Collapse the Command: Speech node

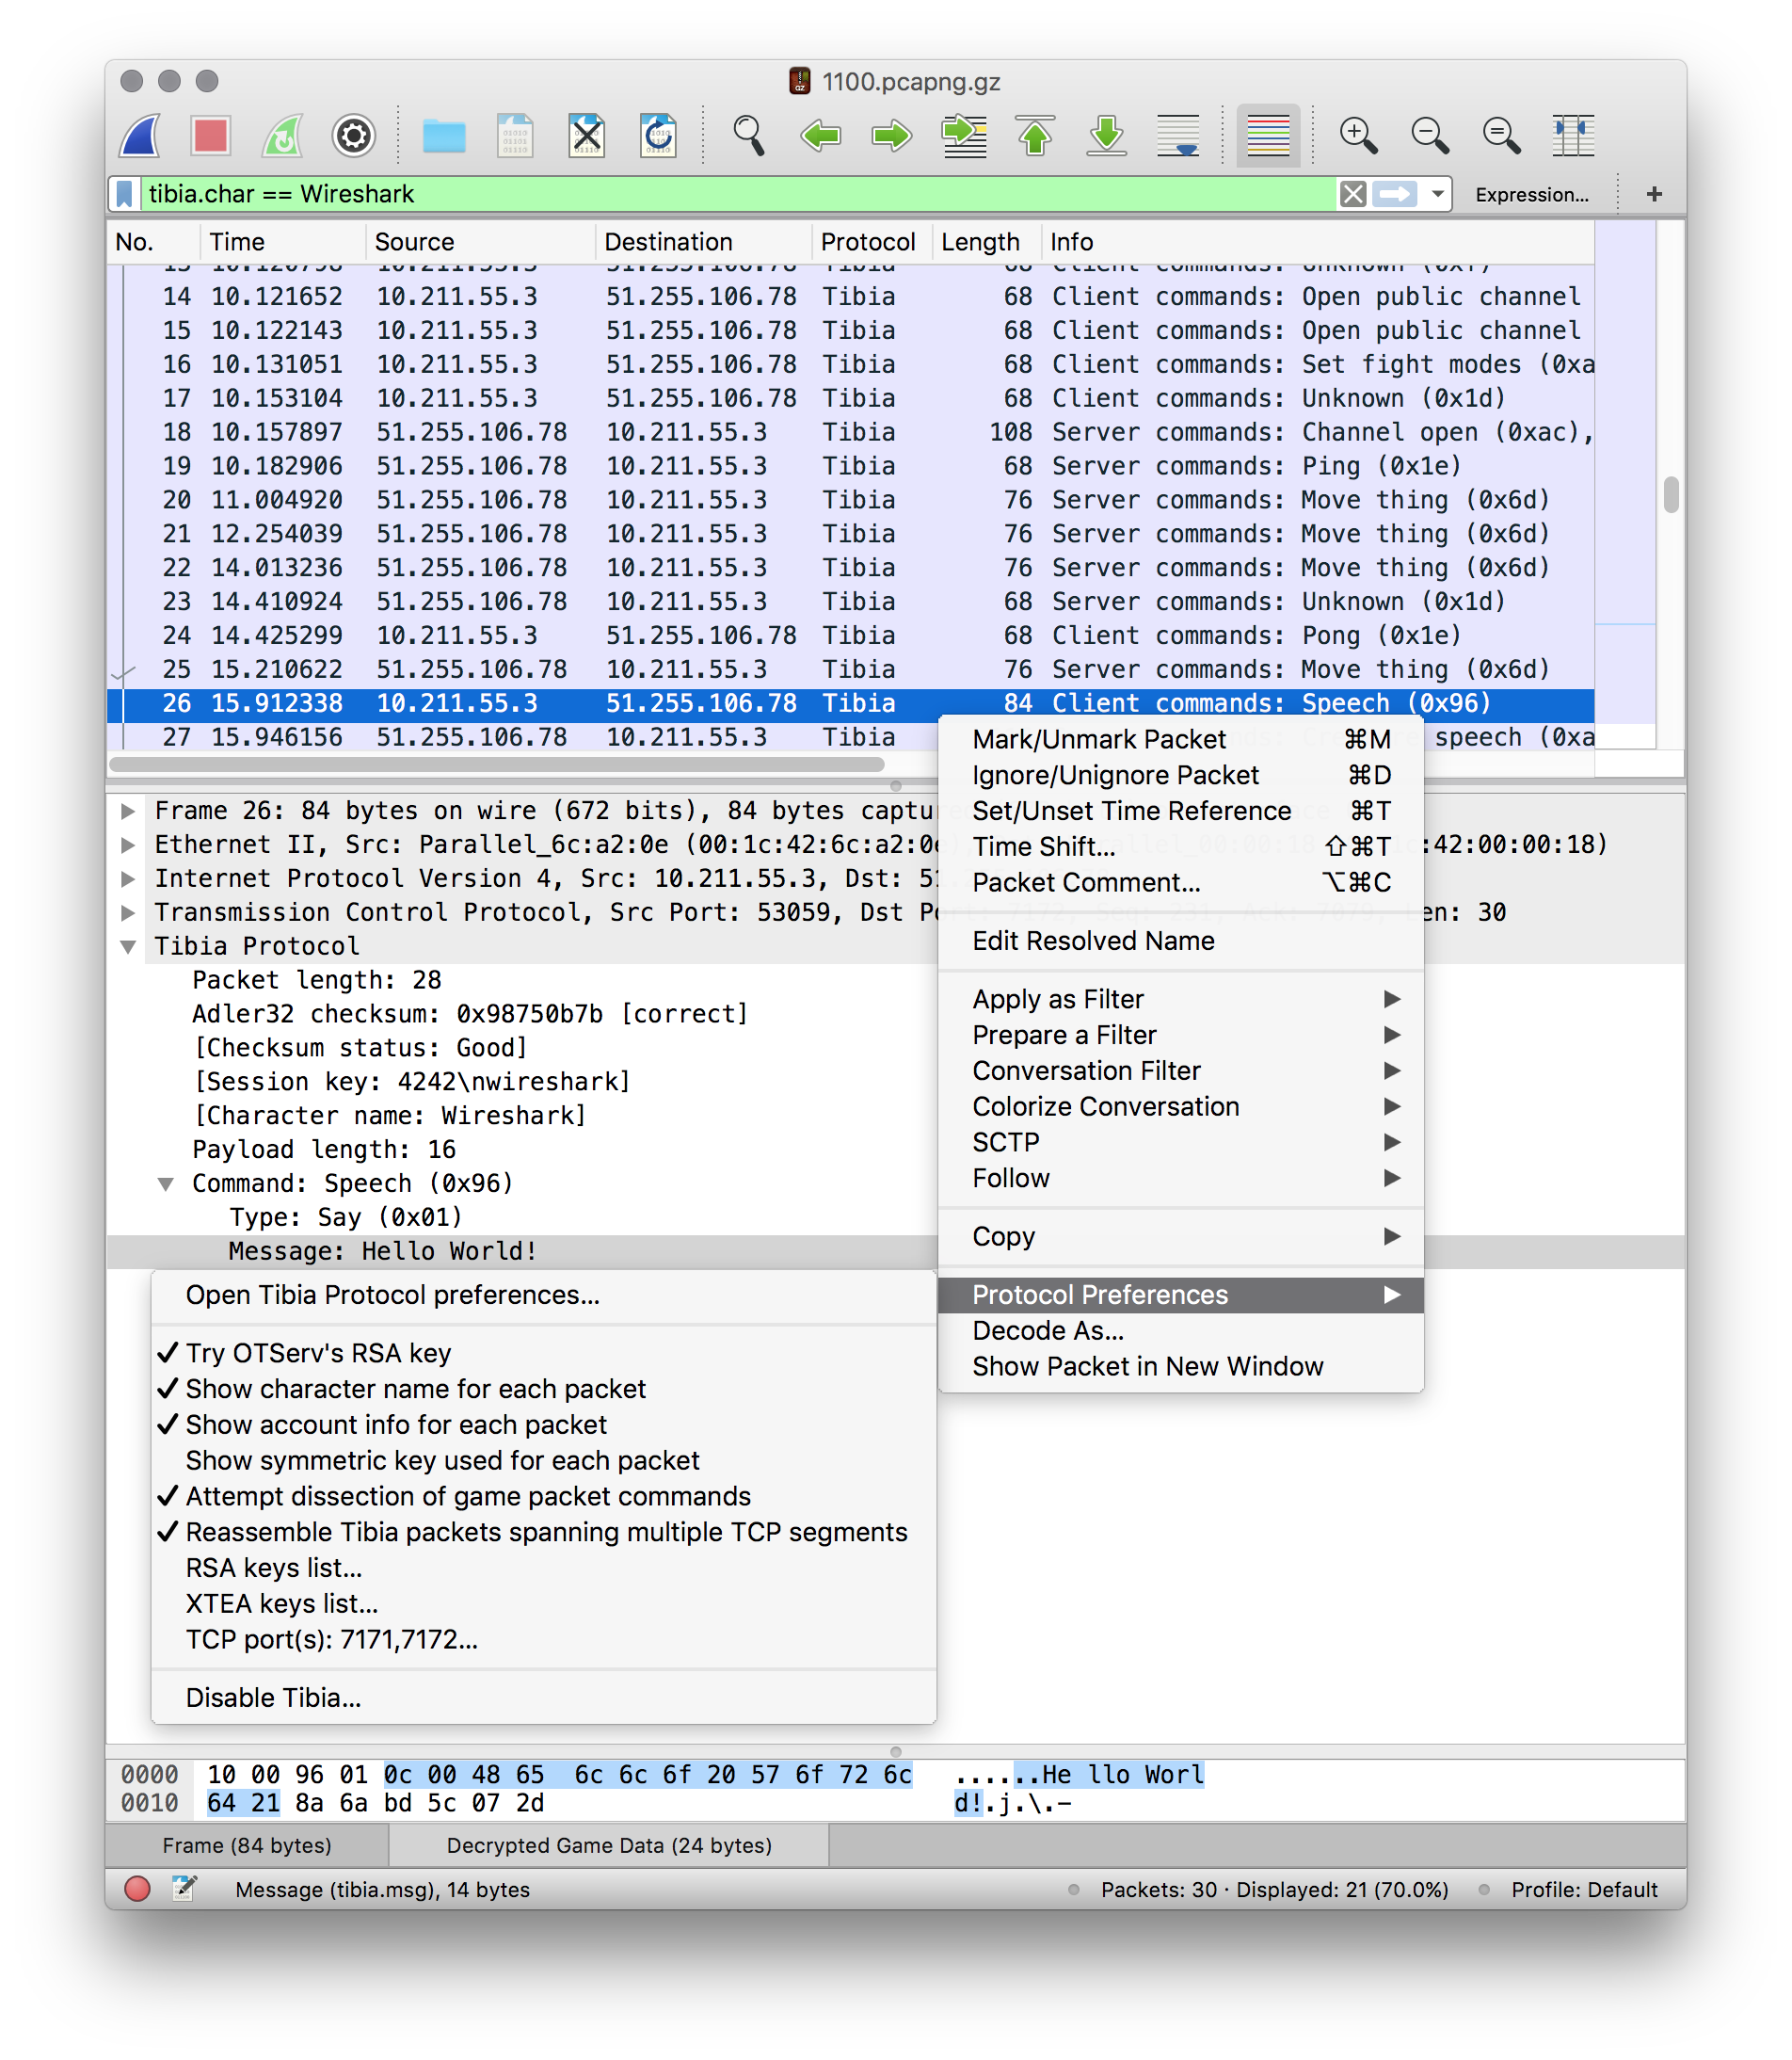click(x=166, y=1183)
